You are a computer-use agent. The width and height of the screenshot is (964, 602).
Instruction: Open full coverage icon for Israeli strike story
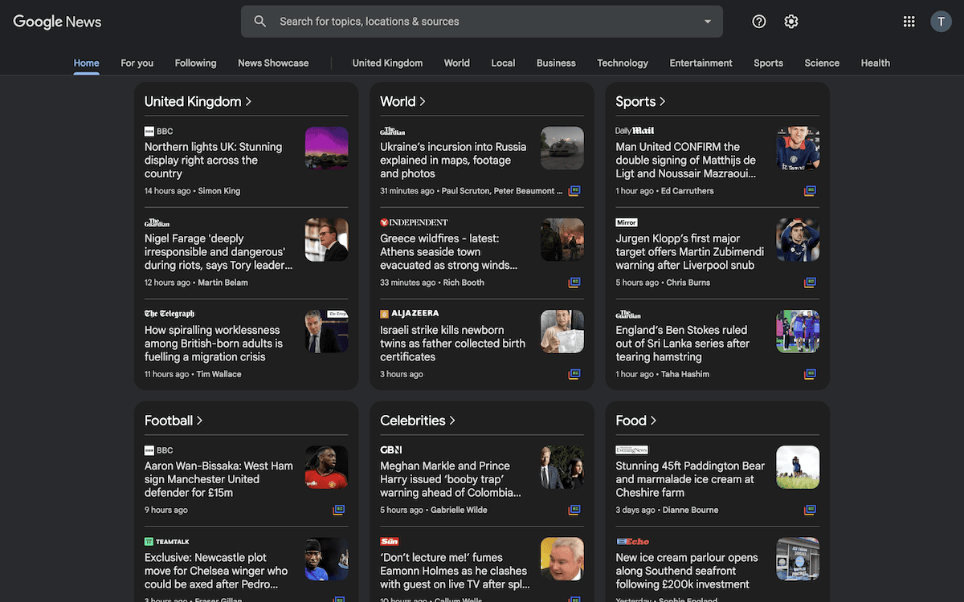(574, 374)
